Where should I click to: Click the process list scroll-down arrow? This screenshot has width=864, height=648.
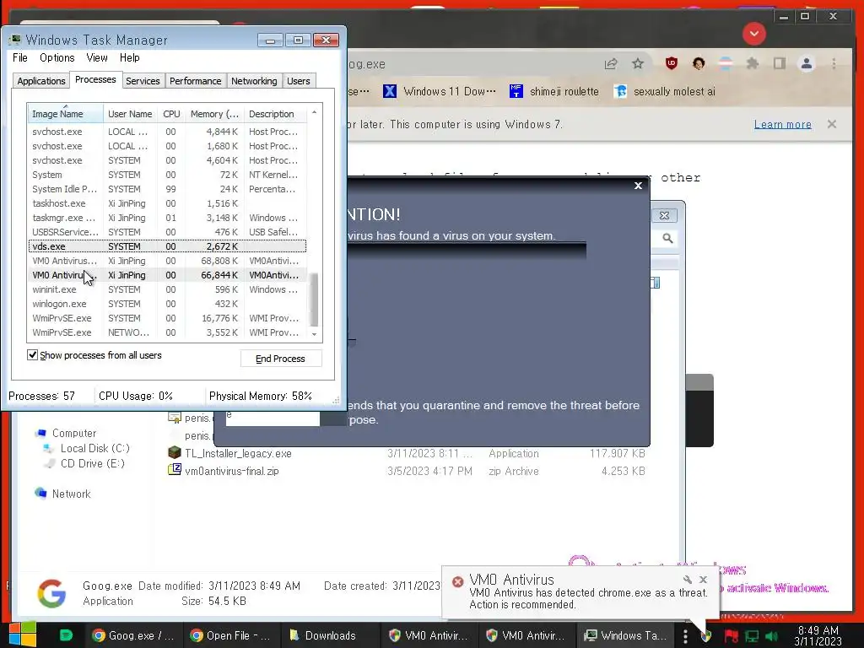(x=314, y=334)
